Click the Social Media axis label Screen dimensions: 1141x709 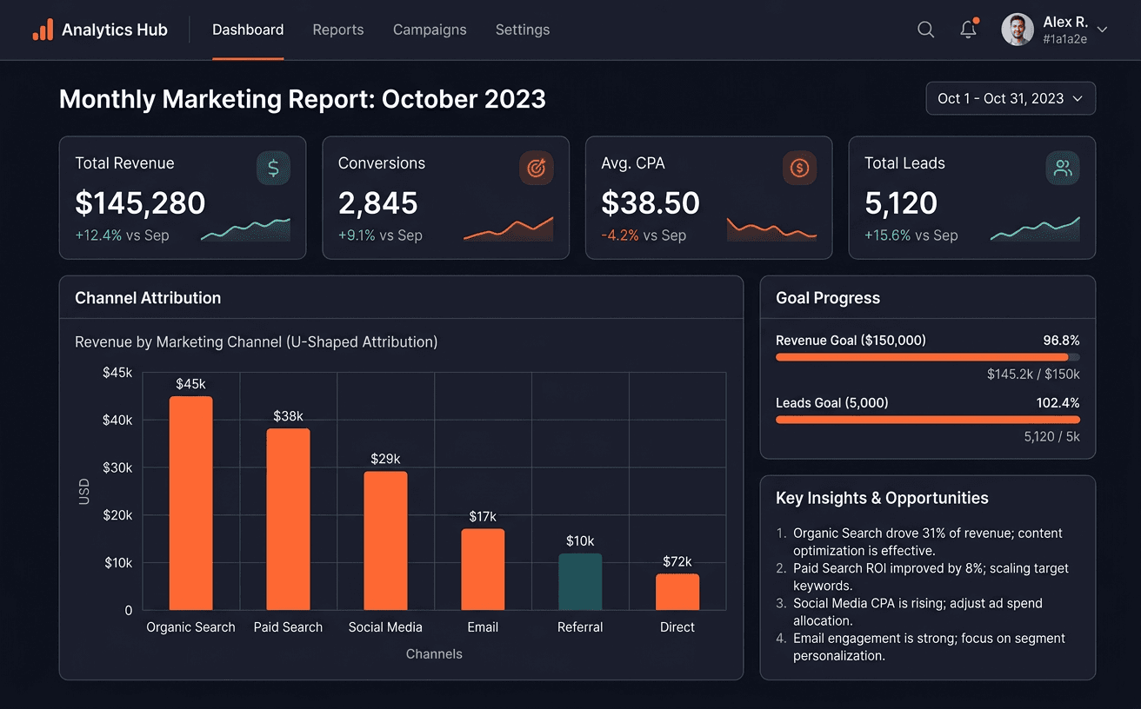(x=385, y=627)
